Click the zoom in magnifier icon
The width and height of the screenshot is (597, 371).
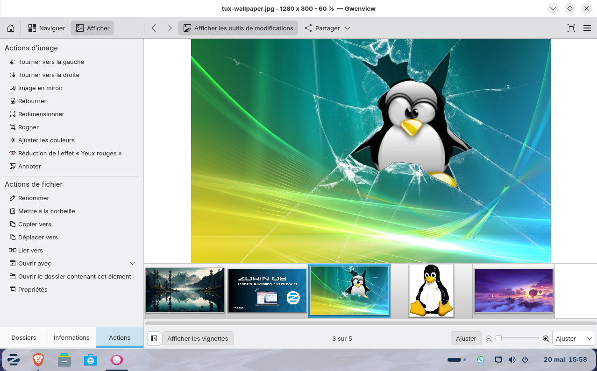[546, 338]
